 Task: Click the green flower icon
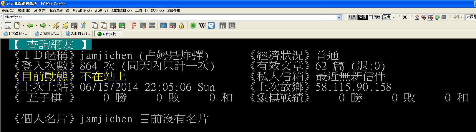coord(193,26)
